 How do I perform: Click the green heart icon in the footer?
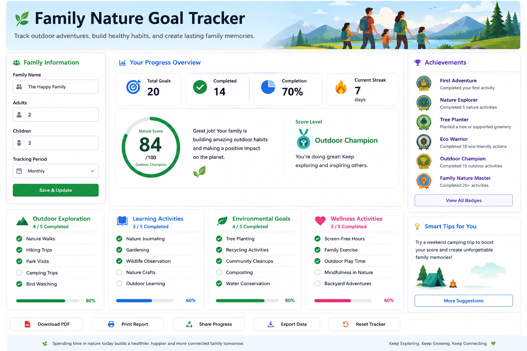pos(493,343)
